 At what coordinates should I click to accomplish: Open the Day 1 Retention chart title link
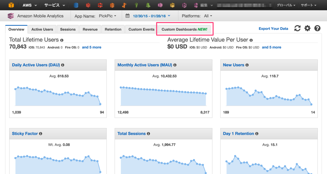click(x=238, y=134)
